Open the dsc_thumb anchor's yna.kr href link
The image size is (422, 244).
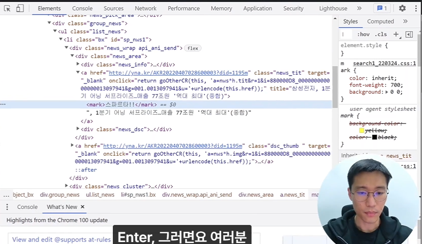(173, 146)
